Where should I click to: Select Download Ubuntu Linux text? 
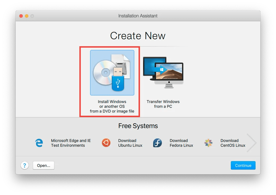130,143
